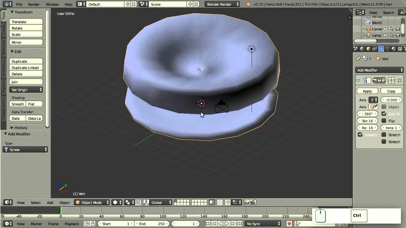Toggle snapping magnet icon in viewport header
This screenshot has height=228, width=406.
[228, 202]
